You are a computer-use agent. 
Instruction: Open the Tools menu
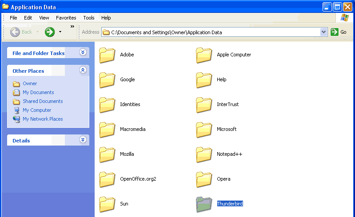(89, 18)
